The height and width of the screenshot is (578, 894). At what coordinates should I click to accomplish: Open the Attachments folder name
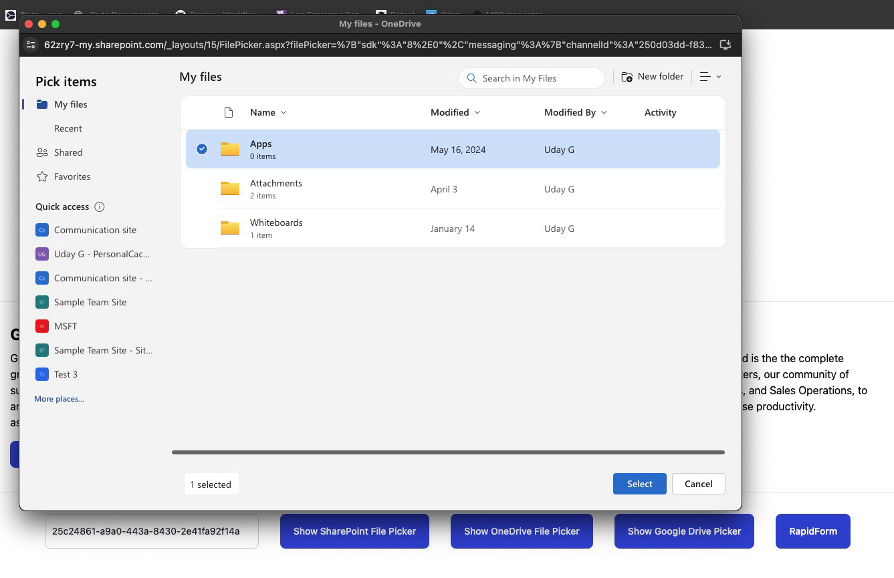[x=276, y=183]
